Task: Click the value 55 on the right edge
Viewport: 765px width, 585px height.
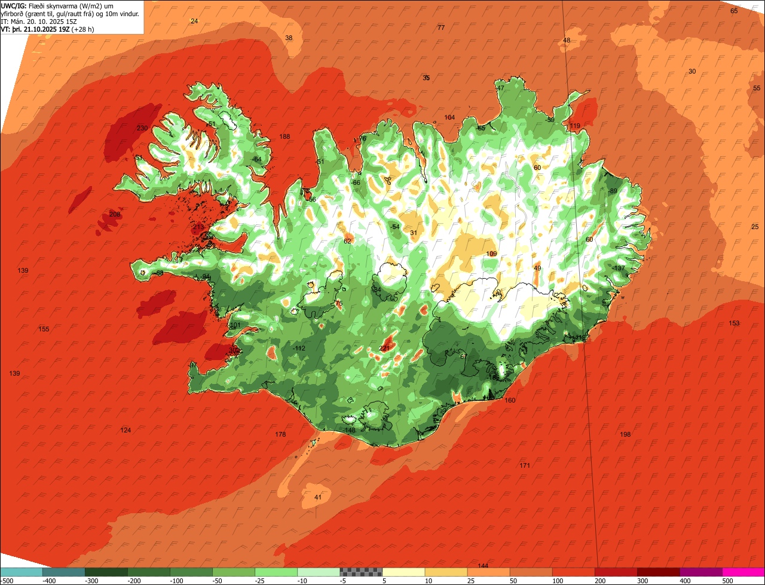Action: coord(757,89)
